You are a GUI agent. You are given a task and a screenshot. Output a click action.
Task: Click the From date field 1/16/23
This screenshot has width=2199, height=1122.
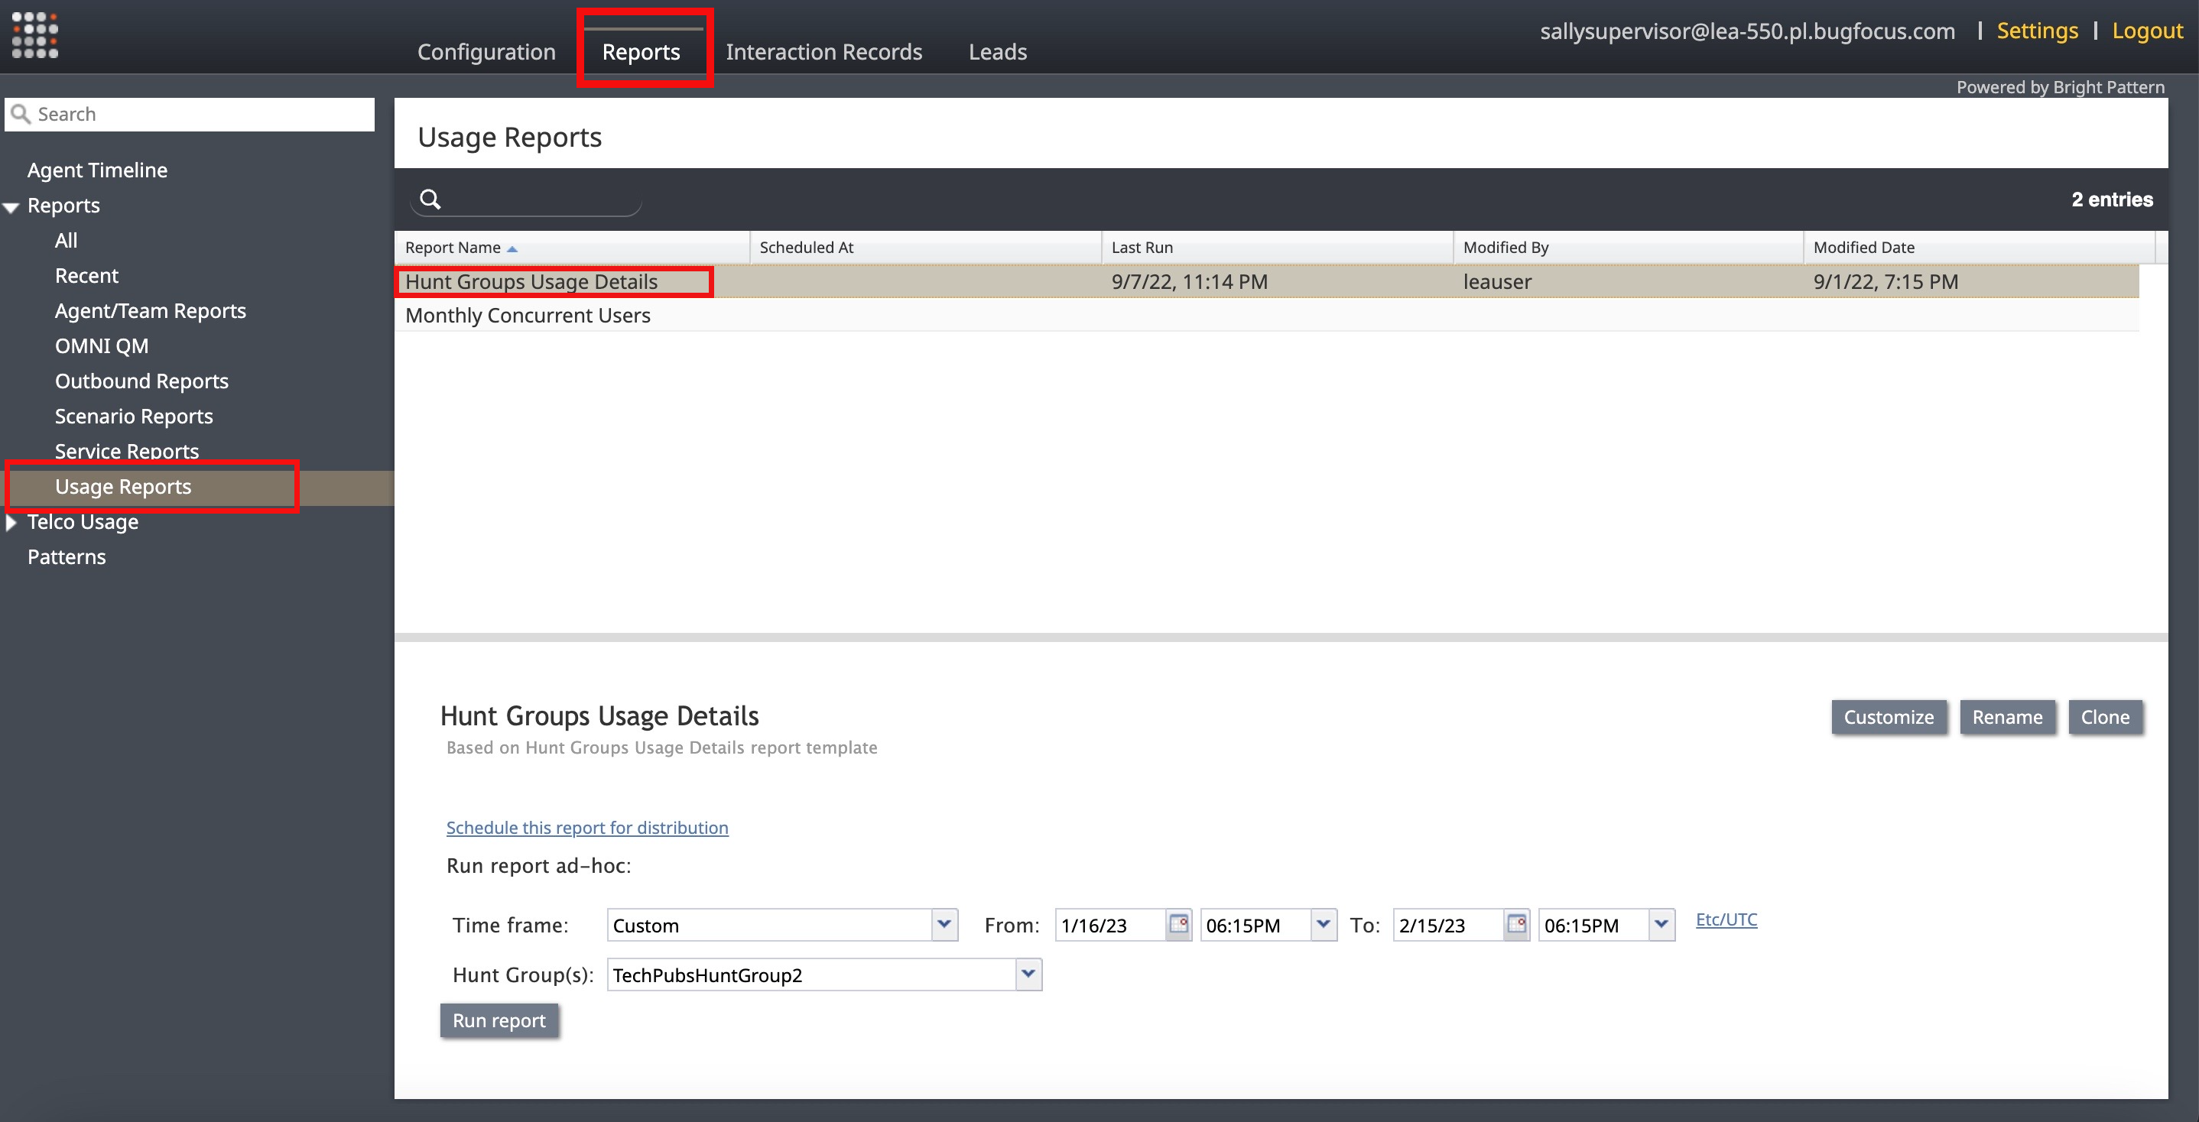pos(1111,925)
